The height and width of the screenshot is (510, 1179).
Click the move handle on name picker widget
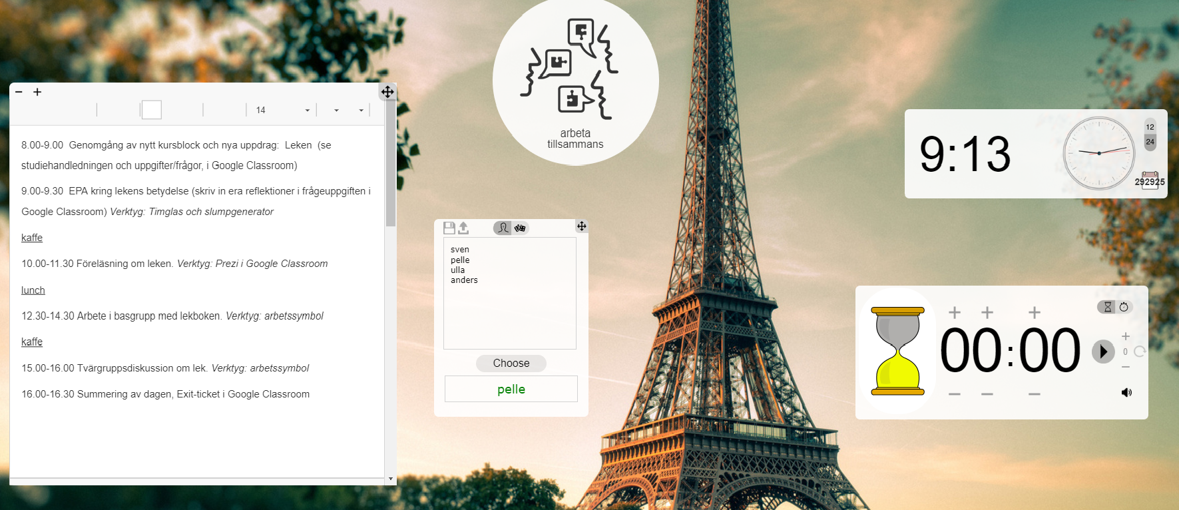tap(581, 226)
